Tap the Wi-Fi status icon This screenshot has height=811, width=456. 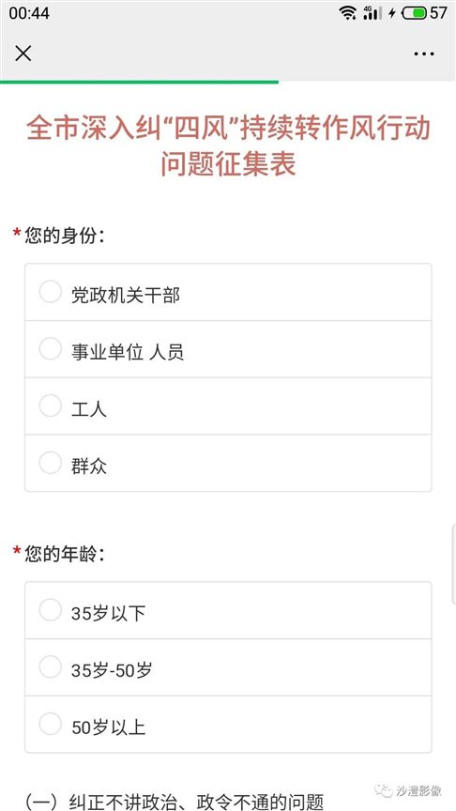click(x=347, y=12)
